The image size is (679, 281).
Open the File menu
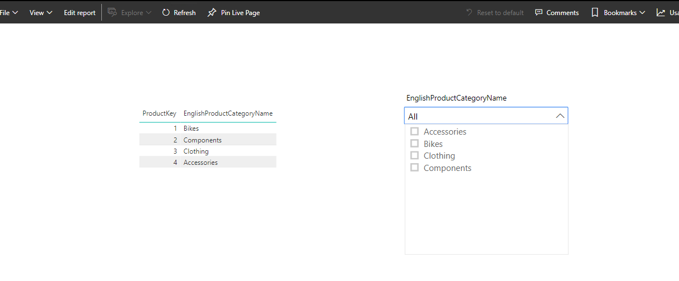pos(8,12)
